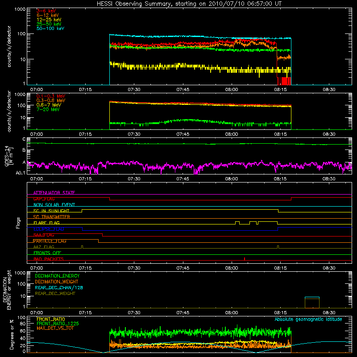Click the 0.8-7 MeV legend label
This screenshot has width=357, height=357.
coord(49,105)
